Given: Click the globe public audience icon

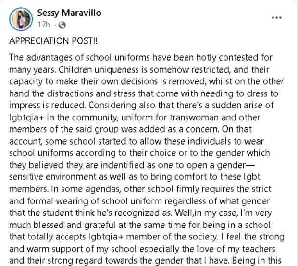Looking at the screenshot, I should tap(62, 25).
